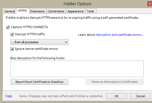The width and height of the screenshot is (152, 103).
Task: Select the HTTPS tab
Action: [22, 11]
